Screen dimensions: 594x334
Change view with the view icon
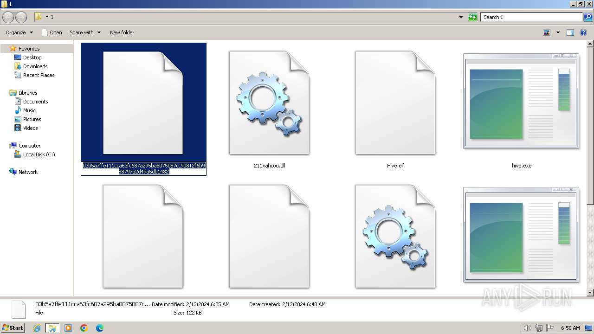pos(547,32)
